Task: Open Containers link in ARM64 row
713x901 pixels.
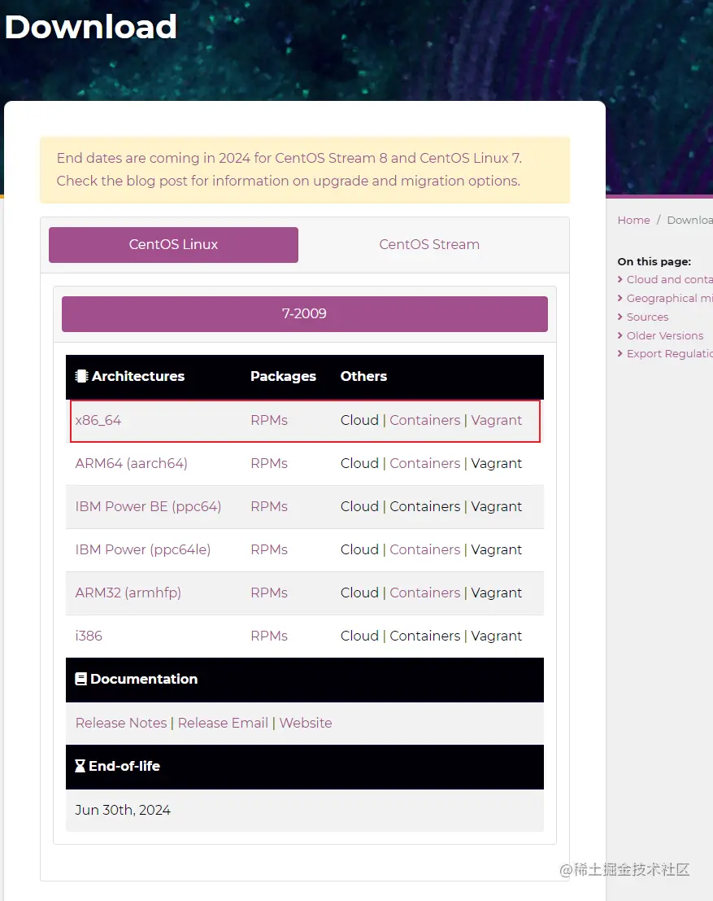Action: click(x=425, y=464)
